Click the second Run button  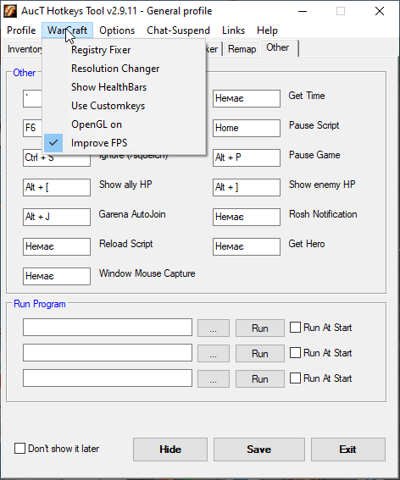[x=260, y=354]
